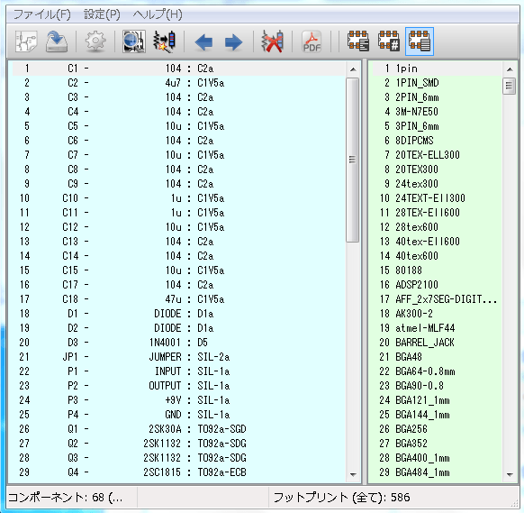Image resolution: width=524 pixels, height=513 pixels.
Task: Open the 設定(P) menu
Action: (102, 14)
